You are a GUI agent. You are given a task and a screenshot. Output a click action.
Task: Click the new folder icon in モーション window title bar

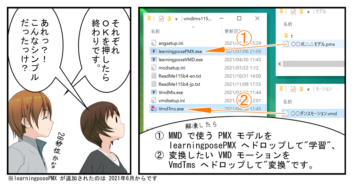tap(301, 89)
